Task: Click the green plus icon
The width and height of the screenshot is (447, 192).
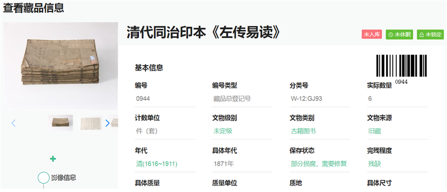Action: point(53,159)
